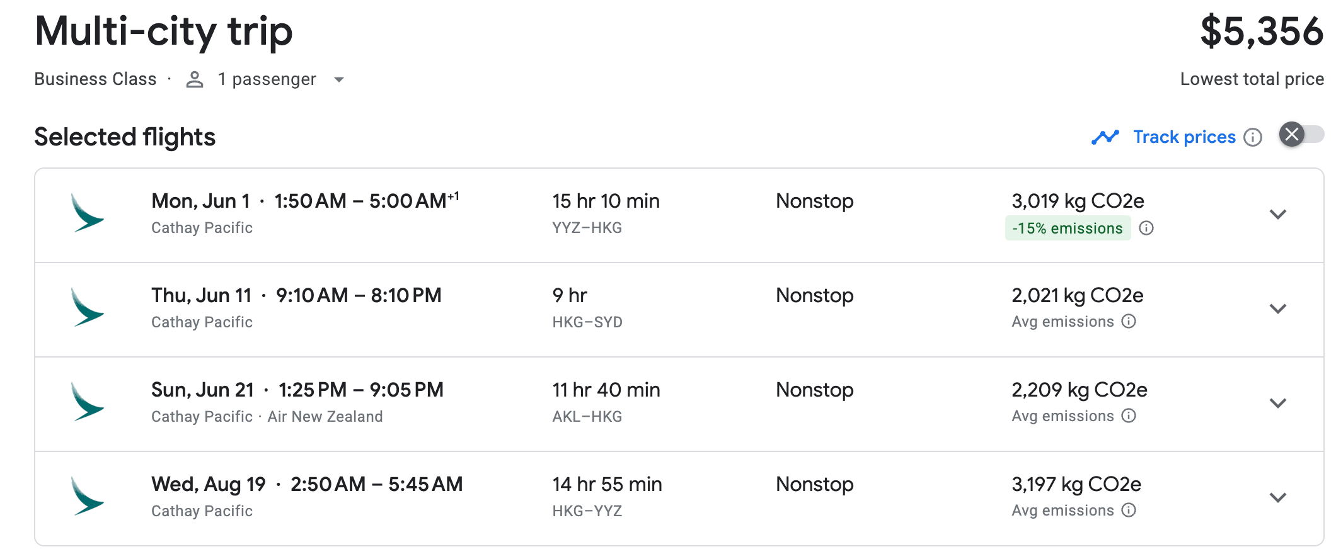The height and width of the screenshot is (559, 1336).
Task: Click the passenger person icon
Action: [195, 80]
